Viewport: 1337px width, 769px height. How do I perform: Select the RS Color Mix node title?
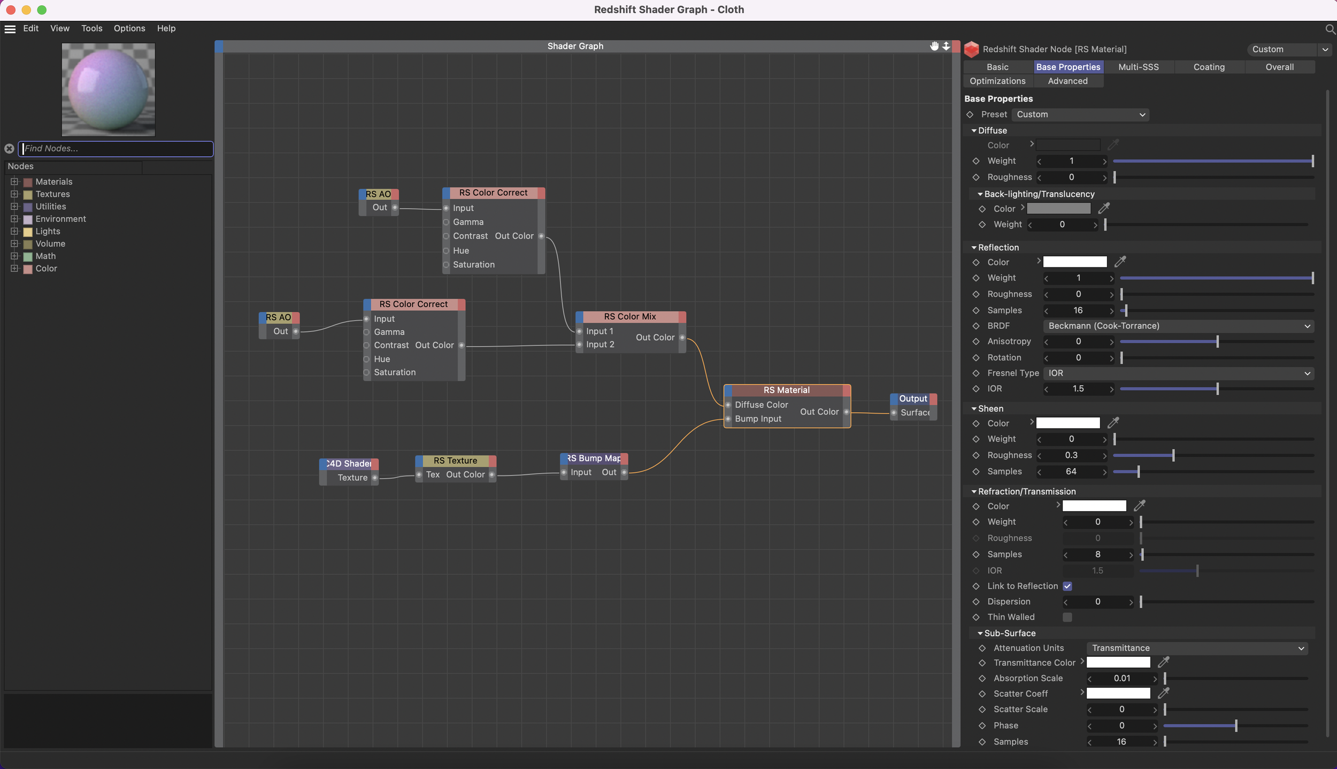click(629, 317)
